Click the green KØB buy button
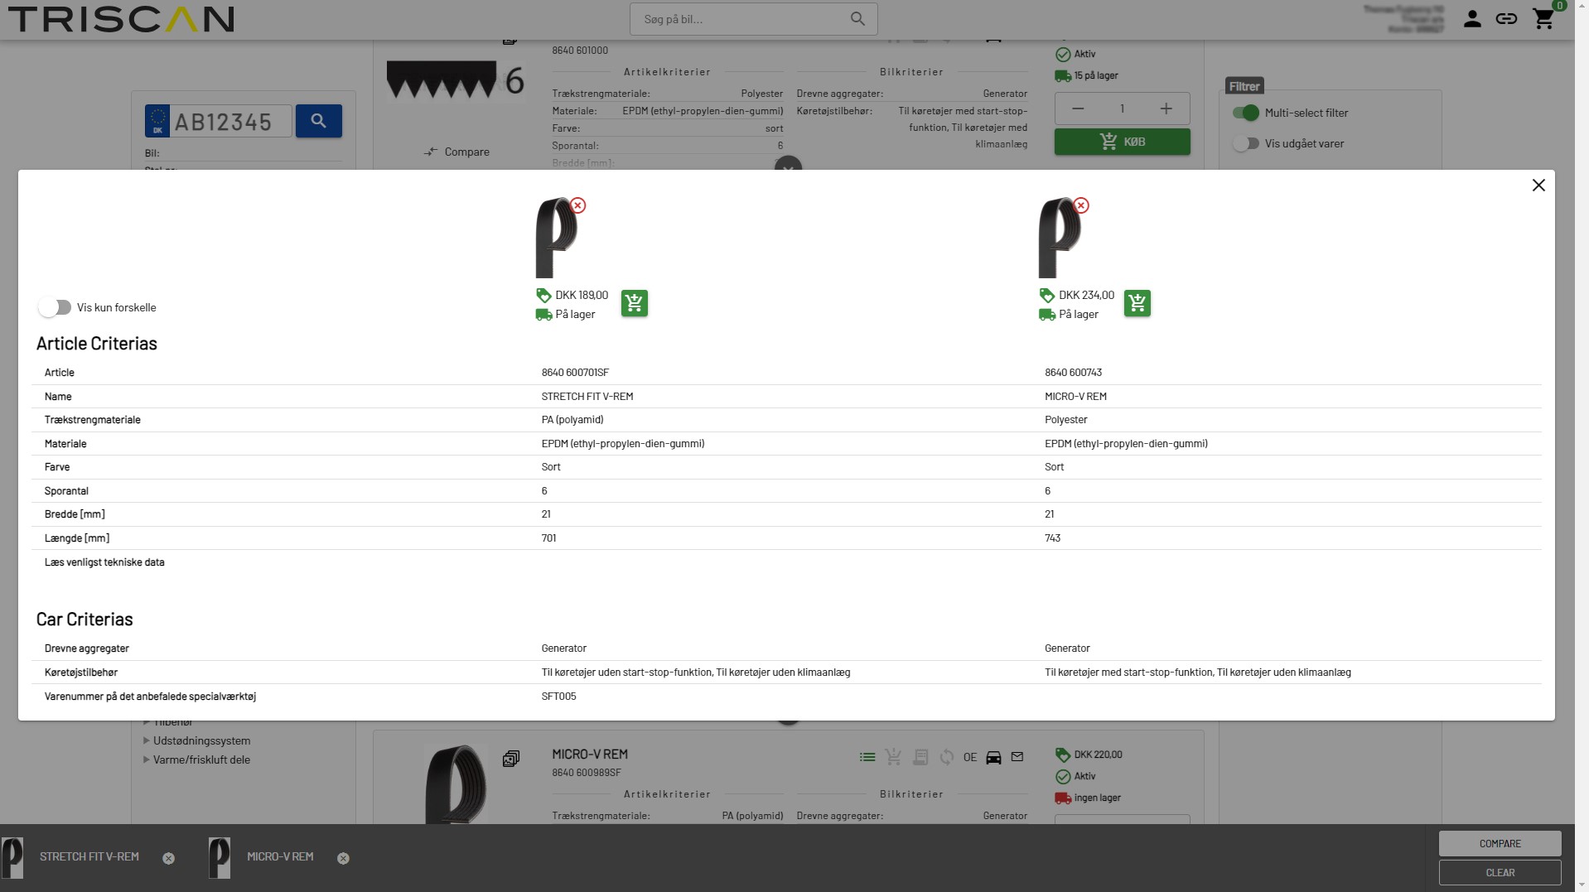This screenshot has height=892, width=1589. (x=1122, y=142)
